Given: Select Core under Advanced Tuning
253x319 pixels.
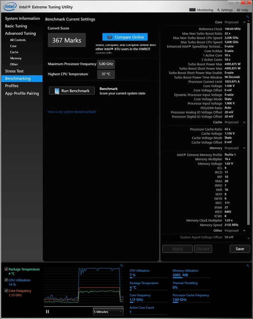Looking at the screenshot, I should [x=13, y=46].
